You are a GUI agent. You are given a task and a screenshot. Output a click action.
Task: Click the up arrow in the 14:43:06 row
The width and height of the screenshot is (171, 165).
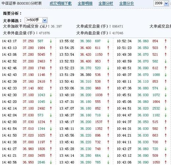point(51,54)
